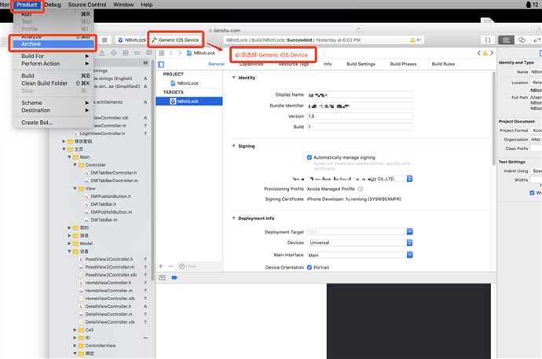This screenshot has height=359, width=542.
Task: Select the version editor arrows button
Action: click(537, 40)
